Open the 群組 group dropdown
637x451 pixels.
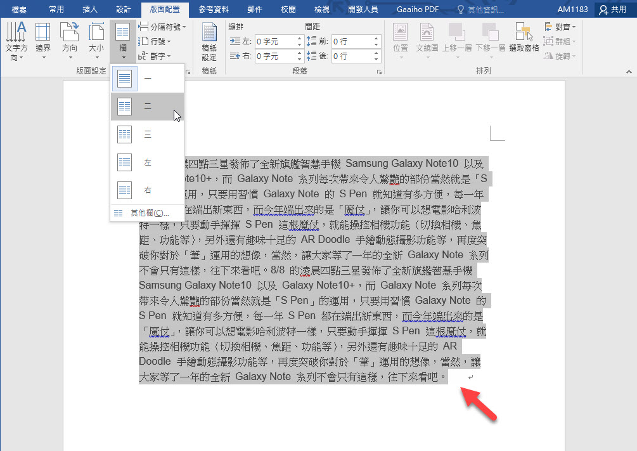(560, 41)
